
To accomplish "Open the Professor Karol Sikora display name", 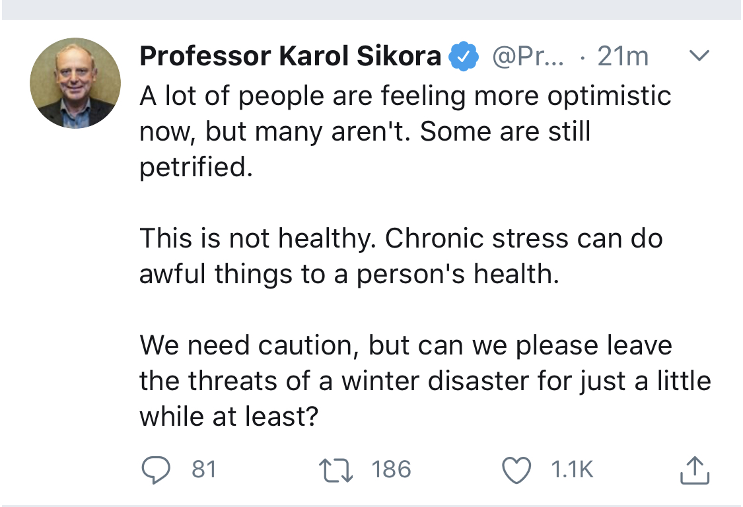I will pos(291,57).
